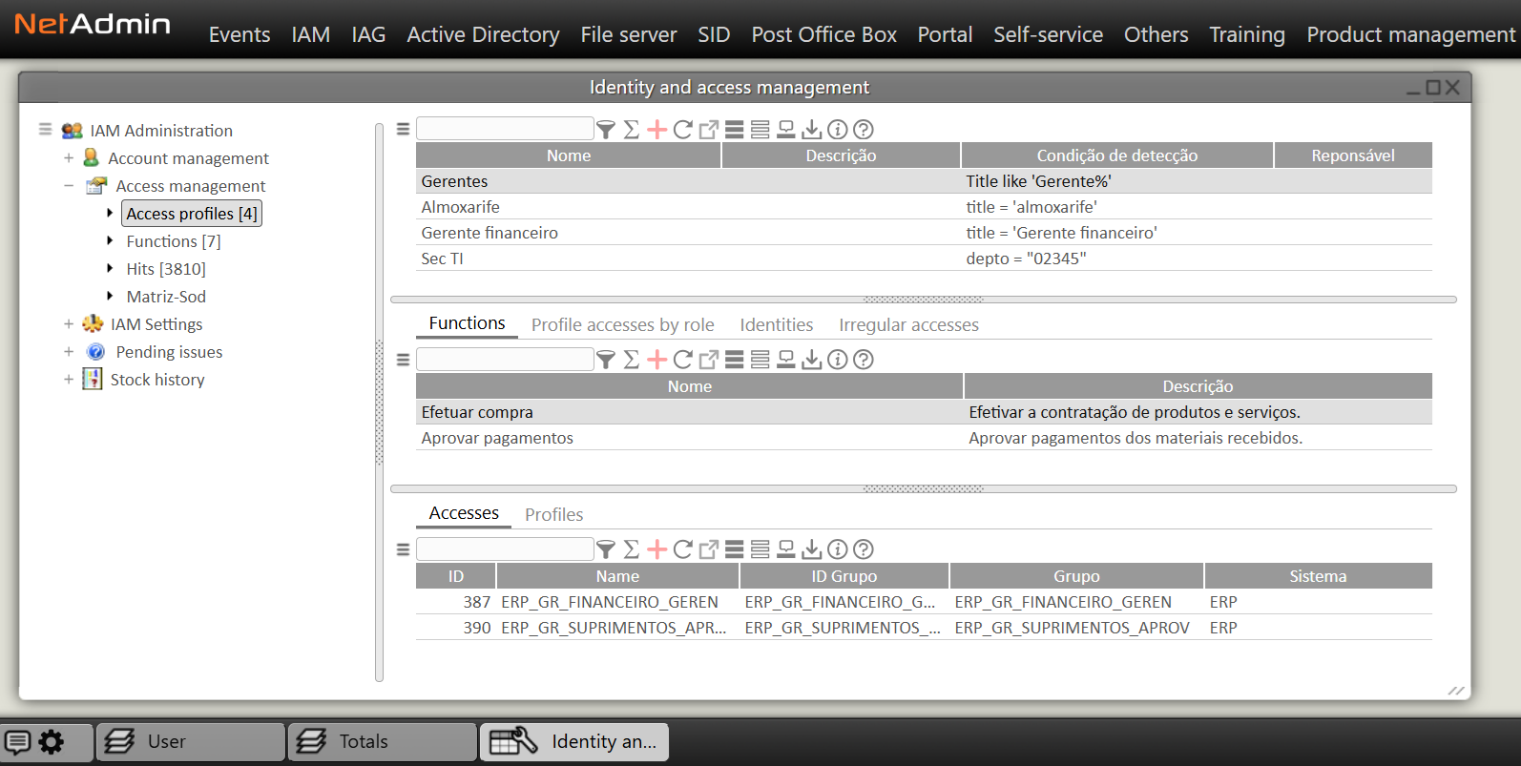Expand the IAM Settings node
This screenshot has height=766, width=1521.
coord(69,324)
